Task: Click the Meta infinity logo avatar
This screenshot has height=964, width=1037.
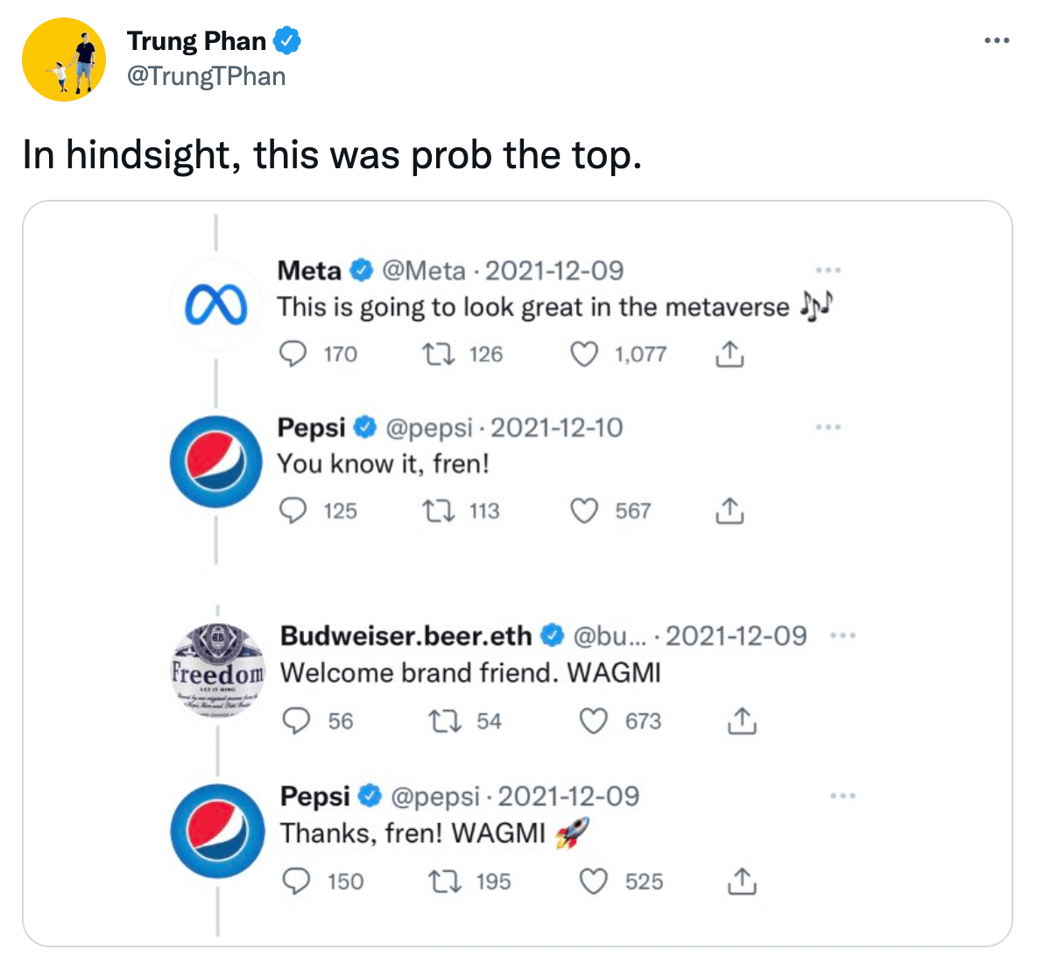Action: 215,306
